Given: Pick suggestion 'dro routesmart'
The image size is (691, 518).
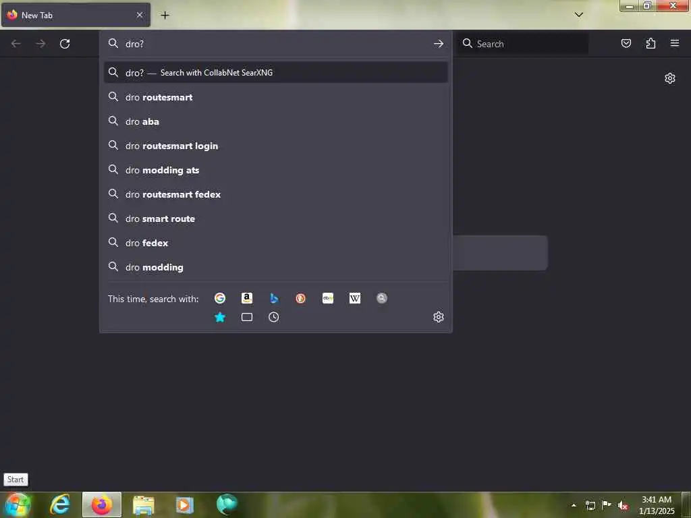Looking at the screenshot, I should click(x=276, y=97).
